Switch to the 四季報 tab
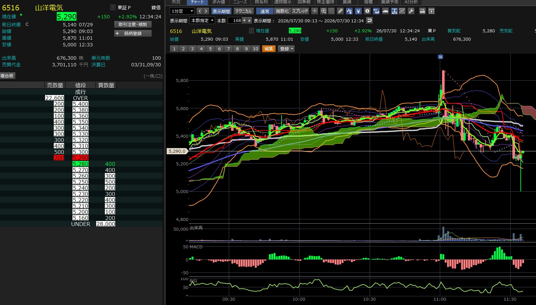This screenshot has height=305, width=536. pyautogui.click(x=304, y=2)
